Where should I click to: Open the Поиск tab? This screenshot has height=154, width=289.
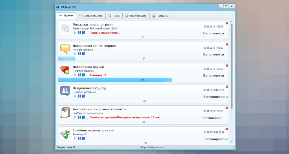pyautogui.click(x=114, y=16)
